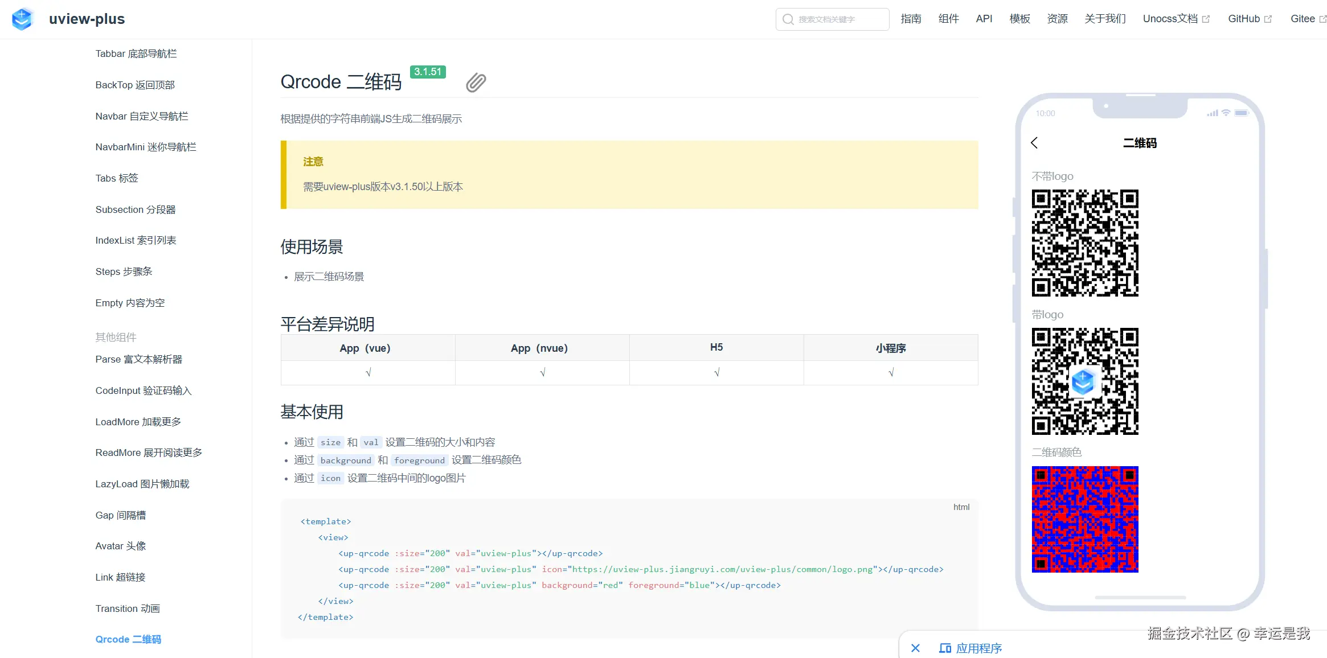Close the bottom popup with X icon
1327x658 pixels.
tap(915, 648)
